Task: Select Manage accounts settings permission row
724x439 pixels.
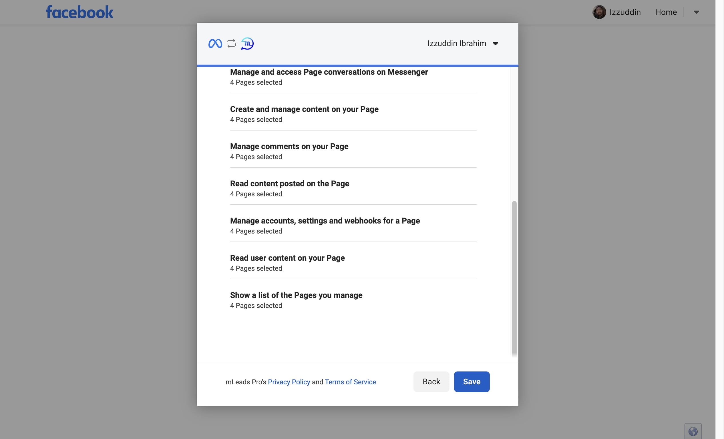Action: coord(353,226)
